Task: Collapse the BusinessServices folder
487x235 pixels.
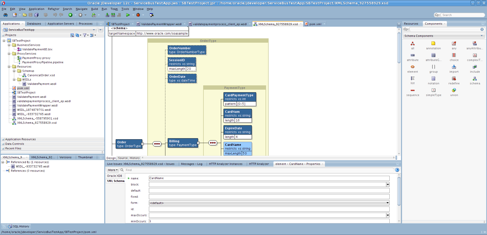Action: (x=9, y=45)
